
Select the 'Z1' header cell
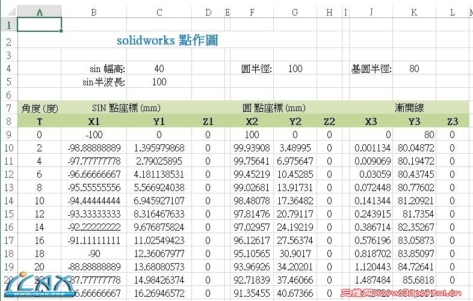click(208, 121)
